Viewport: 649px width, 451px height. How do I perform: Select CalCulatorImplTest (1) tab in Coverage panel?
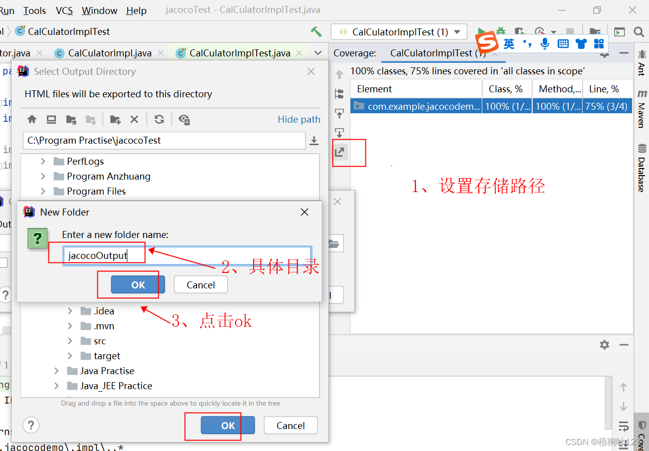coord(438,53)
